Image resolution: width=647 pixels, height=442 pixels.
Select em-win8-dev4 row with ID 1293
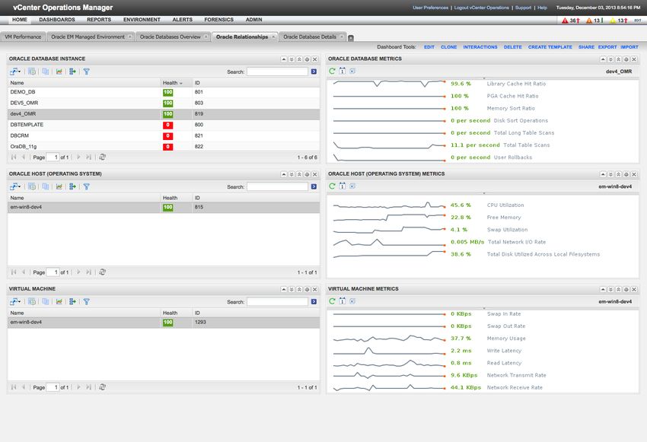164,323
